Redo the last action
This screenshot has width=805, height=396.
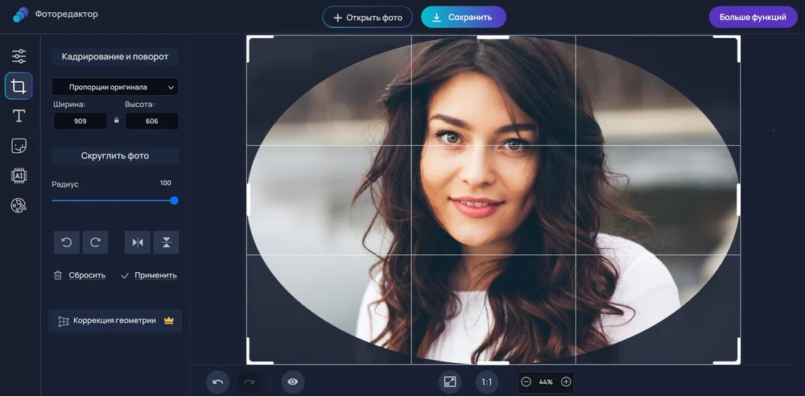[x=249, y=382]
